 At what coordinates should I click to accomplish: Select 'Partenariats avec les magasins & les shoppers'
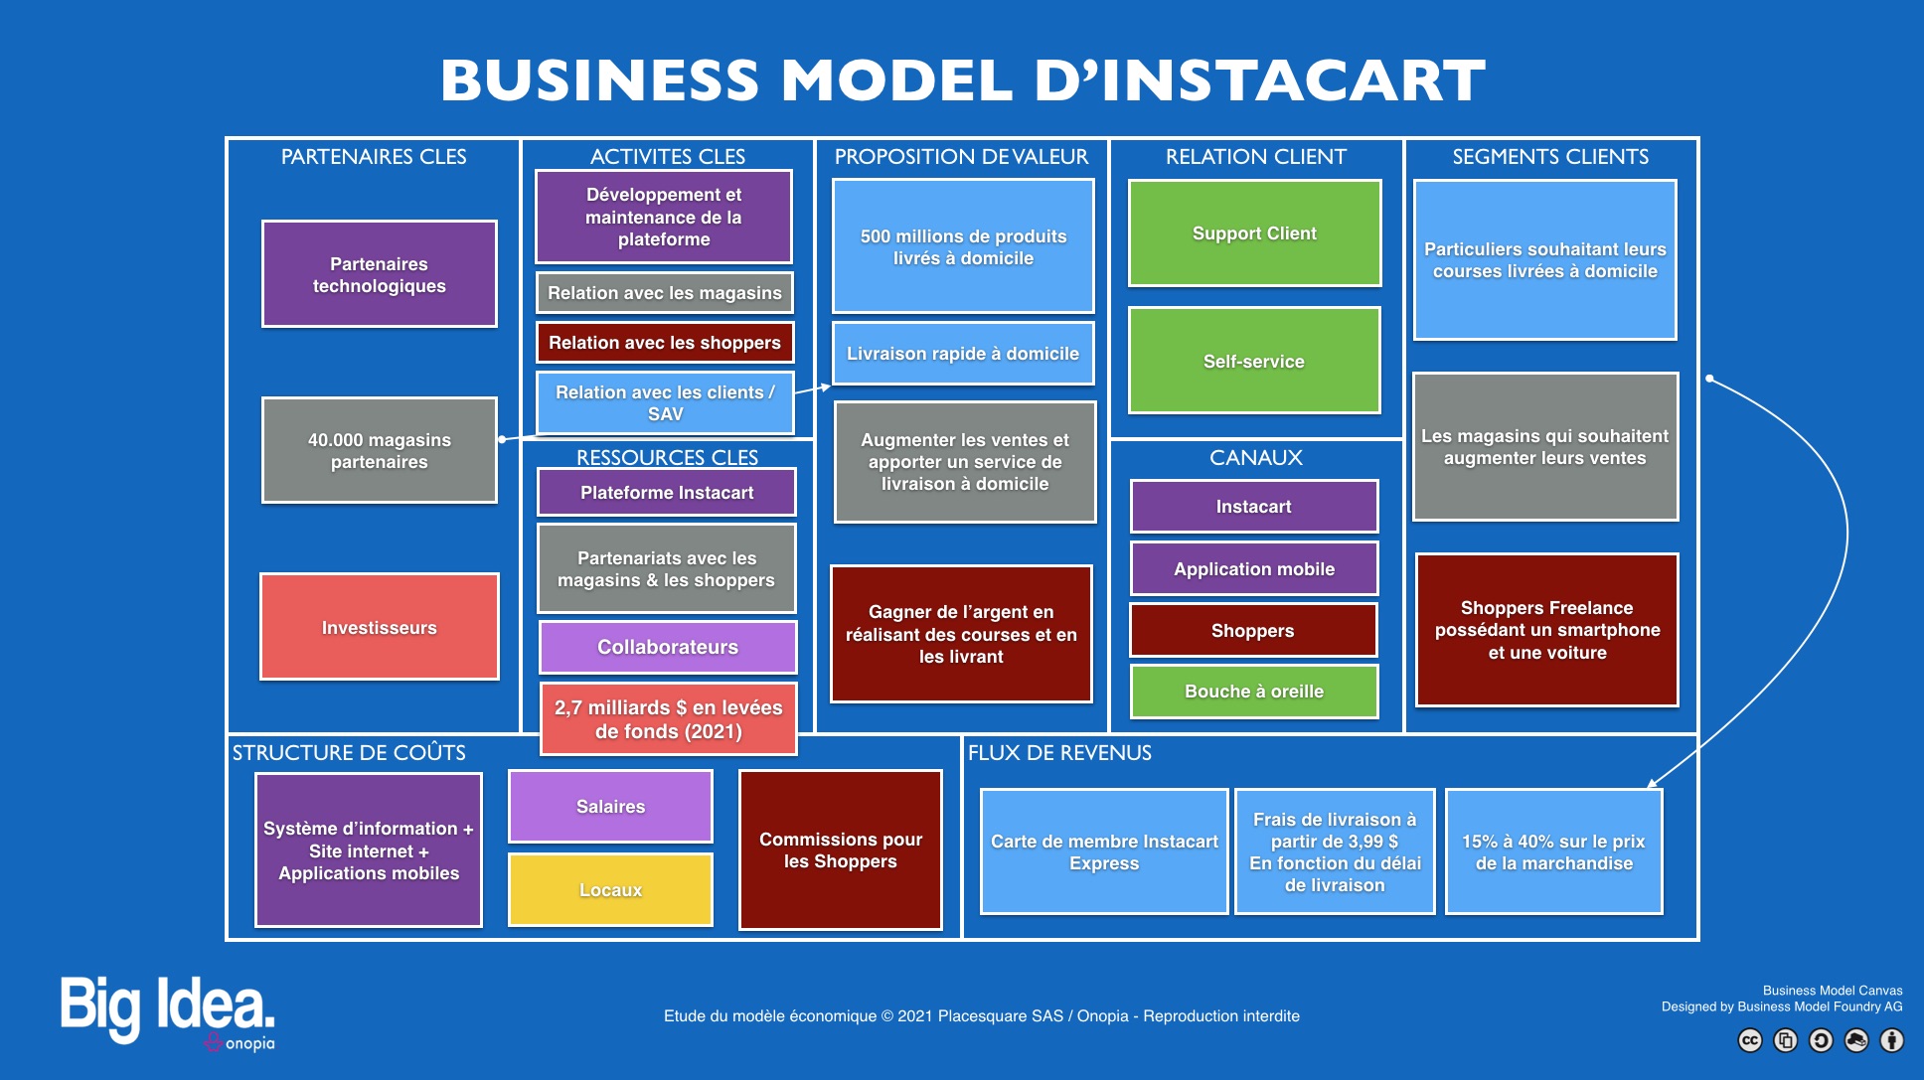[667, 568]
